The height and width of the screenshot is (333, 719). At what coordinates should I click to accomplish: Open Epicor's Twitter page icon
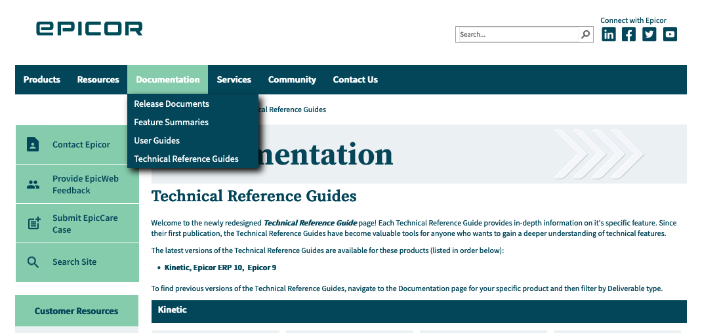(x=649, y=34)
